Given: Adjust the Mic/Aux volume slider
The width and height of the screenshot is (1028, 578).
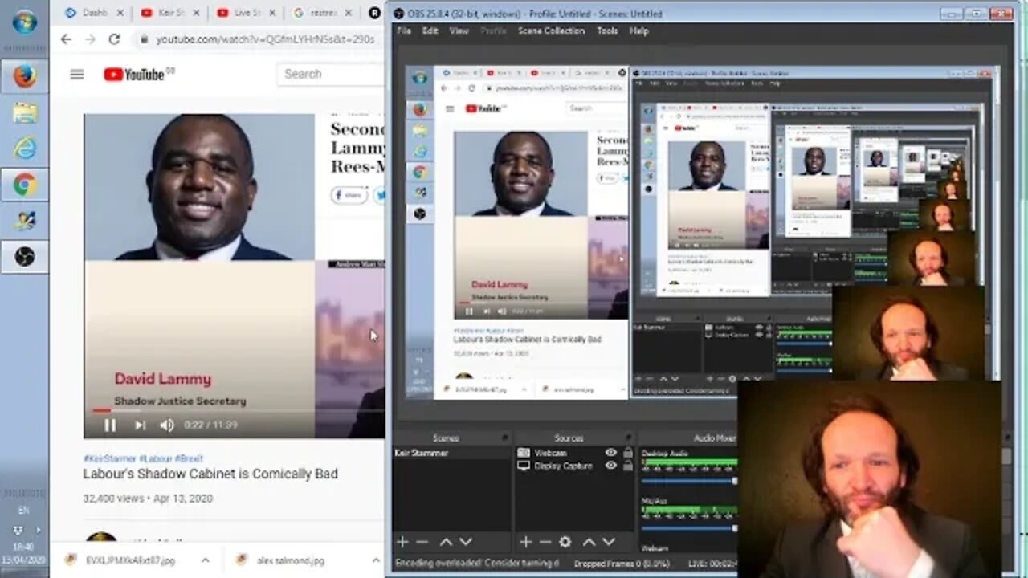Looking at the screenshot, I should (x=689, y=528).
